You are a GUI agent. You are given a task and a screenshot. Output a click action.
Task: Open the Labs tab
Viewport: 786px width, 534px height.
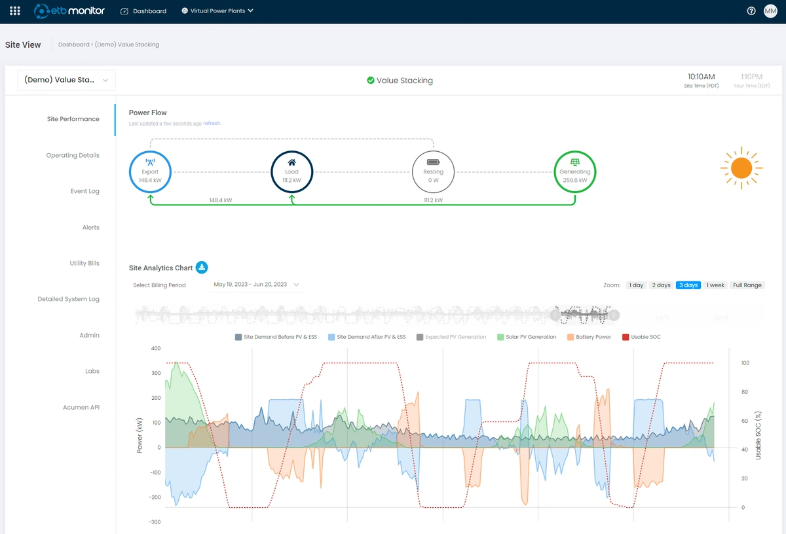[92, 371]
